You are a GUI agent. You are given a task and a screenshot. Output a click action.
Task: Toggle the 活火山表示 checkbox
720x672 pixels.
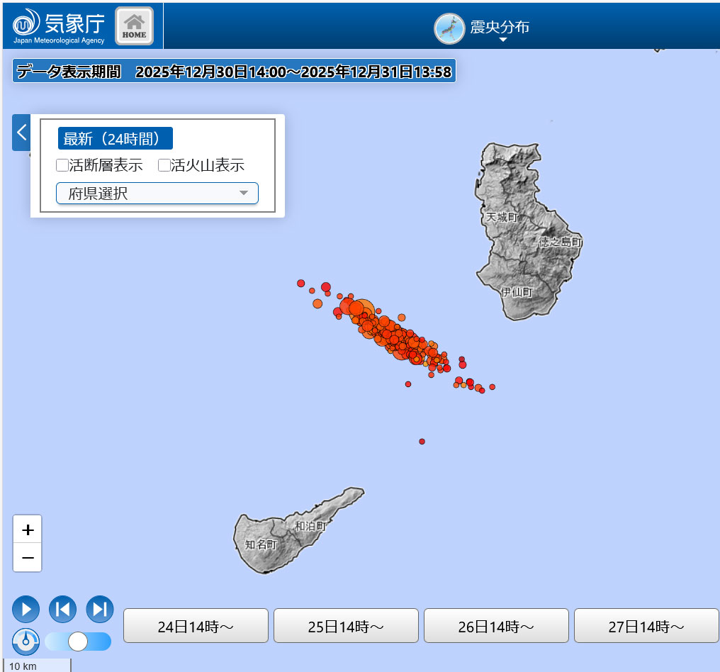point(164,165)
